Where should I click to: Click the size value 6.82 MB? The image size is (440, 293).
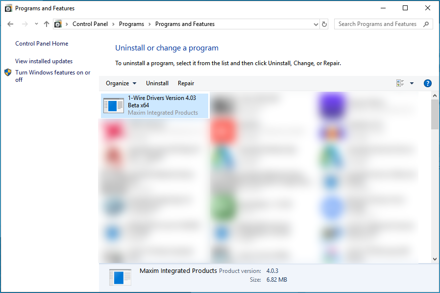coord(277,280)
